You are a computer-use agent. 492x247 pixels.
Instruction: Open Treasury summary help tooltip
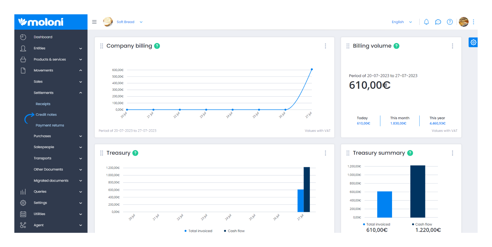[410, 153]
